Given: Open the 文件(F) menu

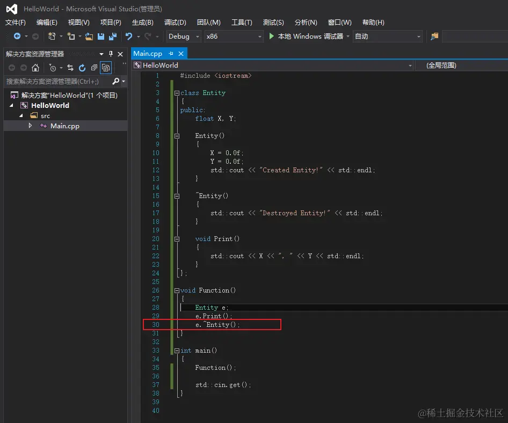Looking at the screenshot, I should [15, 23].
